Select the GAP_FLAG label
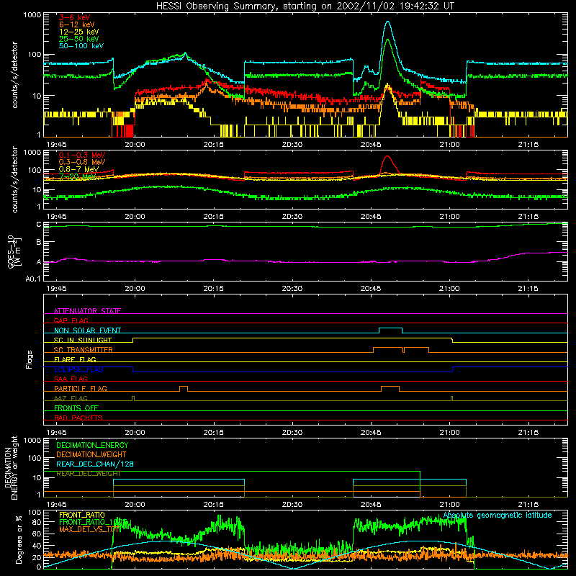Screen dimensions: 576x576 tap(71, 320)
